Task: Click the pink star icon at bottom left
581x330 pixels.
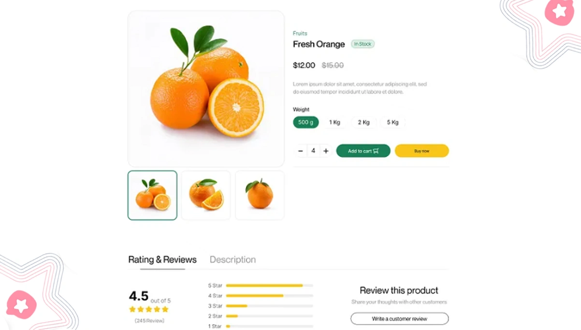Action: pyautogui.click(x=20, y=306)
